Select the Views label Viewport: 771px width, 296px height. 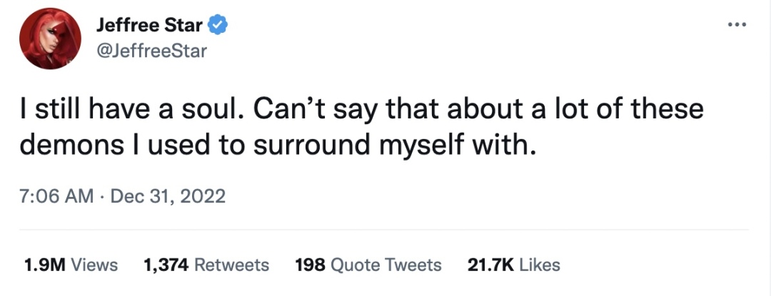[x=94, y=265]
